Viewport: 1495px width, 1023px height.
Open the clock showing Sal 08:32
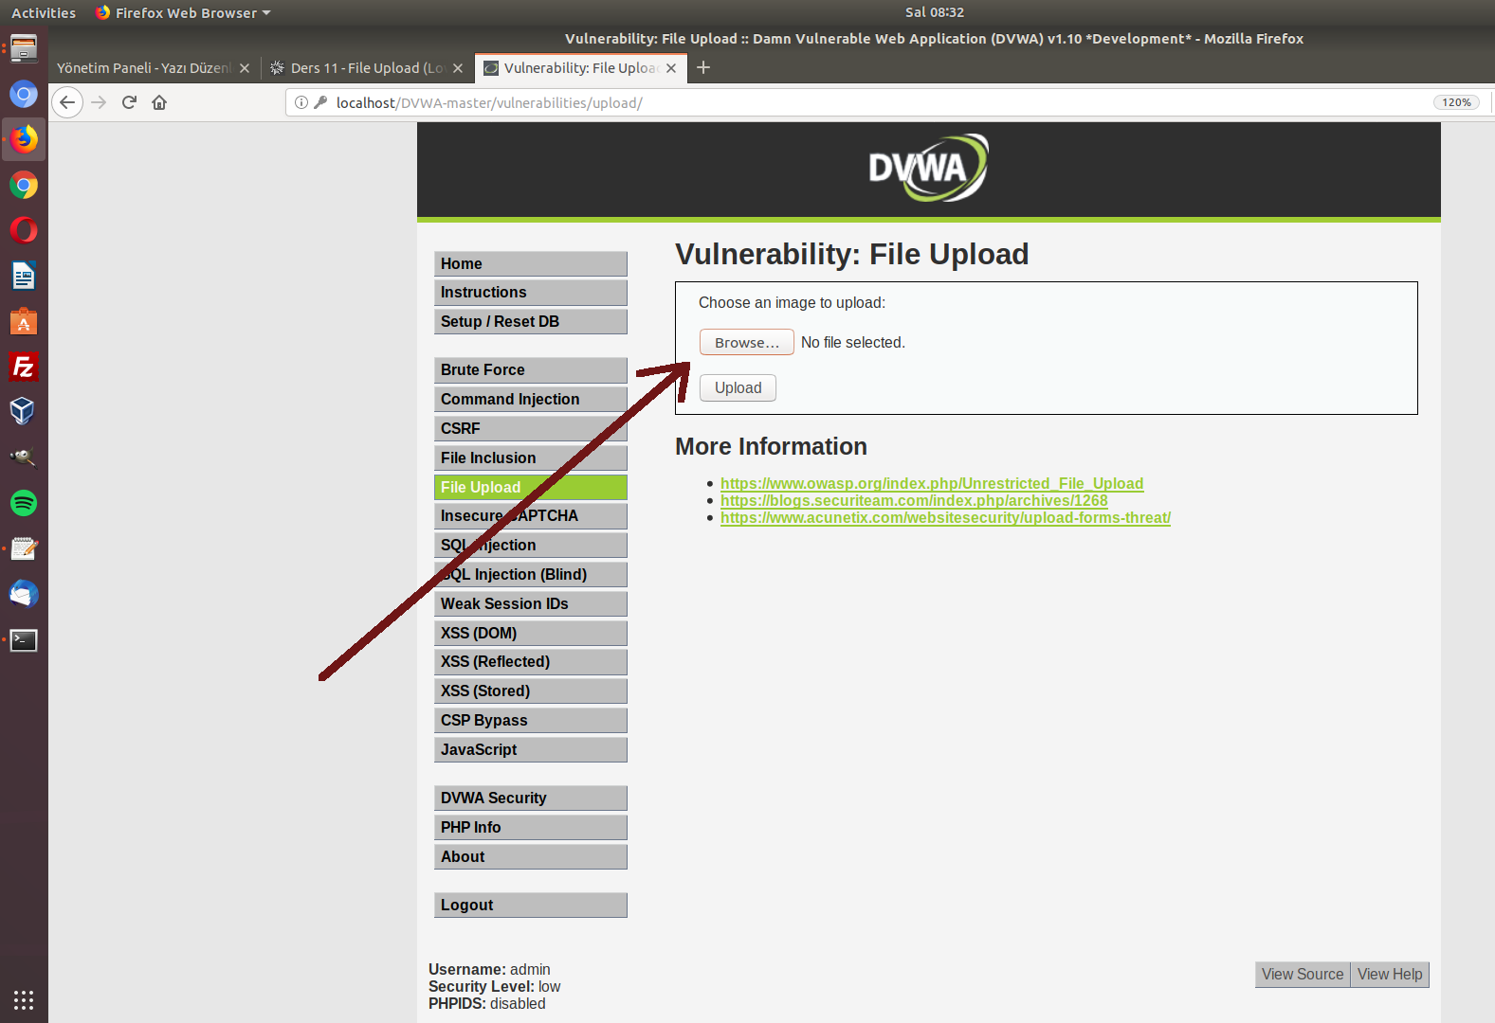(935, 12)
